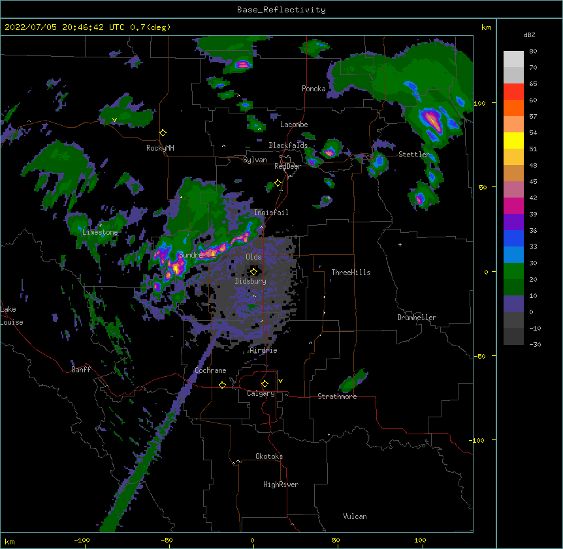Click the Limestone label
The image size is (563, 549).
[x=100, y=232]
